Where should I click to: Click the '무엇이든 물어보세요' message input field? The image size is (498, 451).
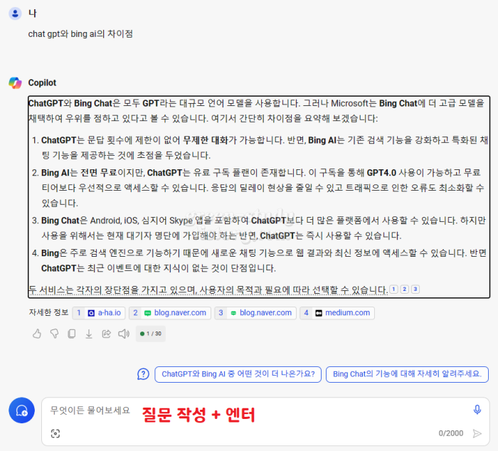click(265, 421)
